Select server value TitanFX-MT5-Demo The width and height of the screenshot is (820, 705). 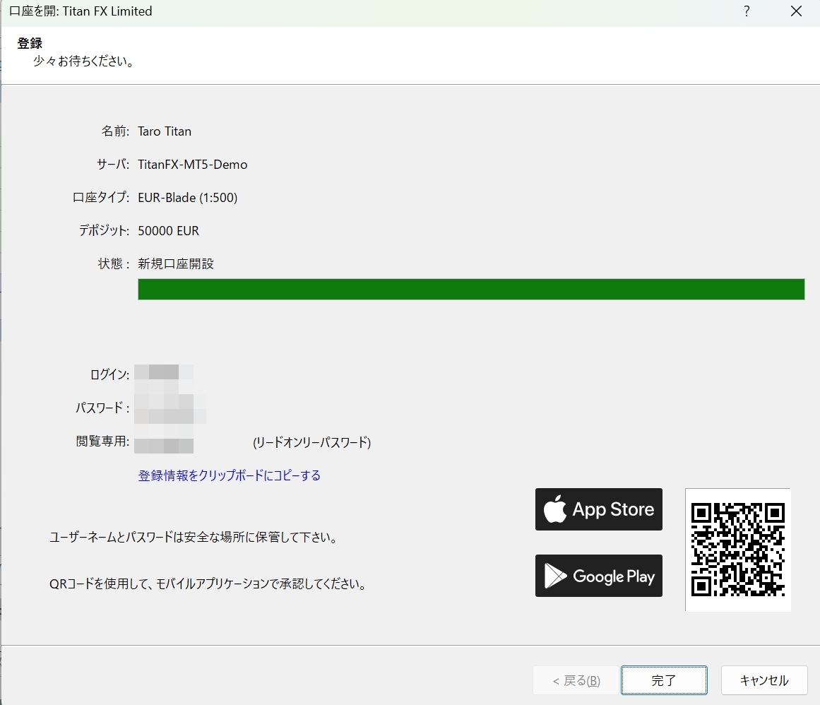pos(192,165)
